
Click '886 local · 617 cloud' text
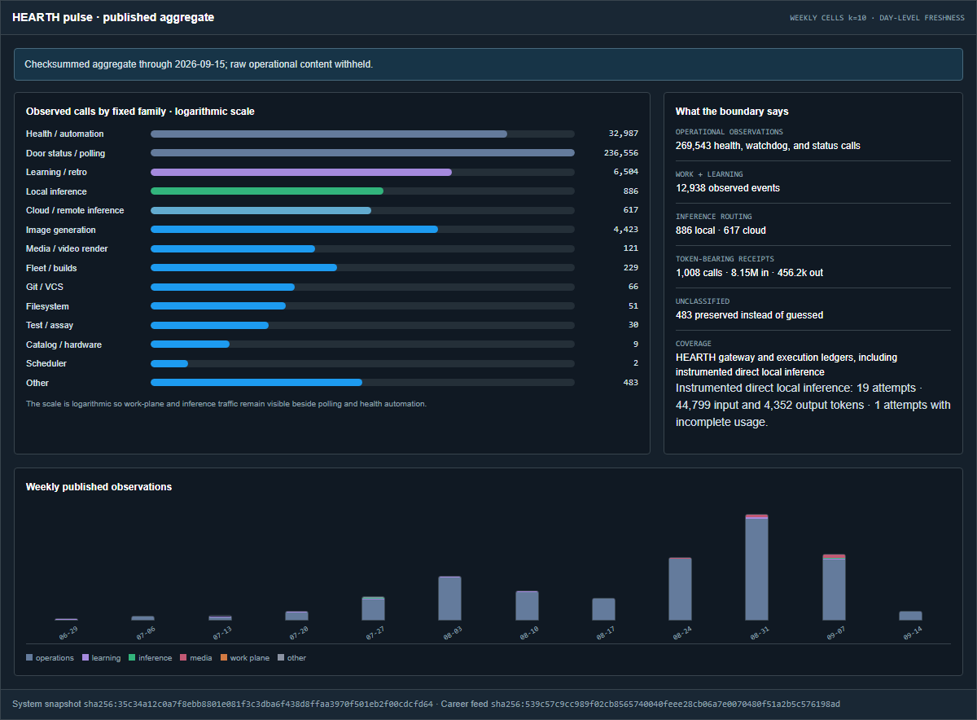(721, 230)
